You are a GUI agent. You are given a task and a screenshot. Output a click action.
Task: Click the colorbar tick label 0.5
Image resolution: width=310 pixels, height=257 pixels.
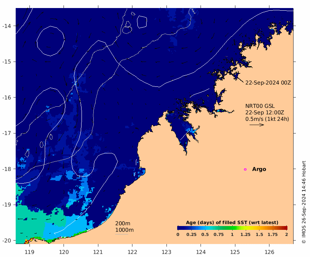tap(205, 234)
